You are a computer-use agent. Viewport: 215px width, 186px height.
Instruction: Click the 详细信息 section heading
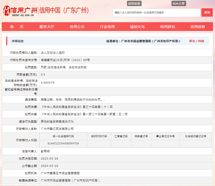[x=18, y=41]
